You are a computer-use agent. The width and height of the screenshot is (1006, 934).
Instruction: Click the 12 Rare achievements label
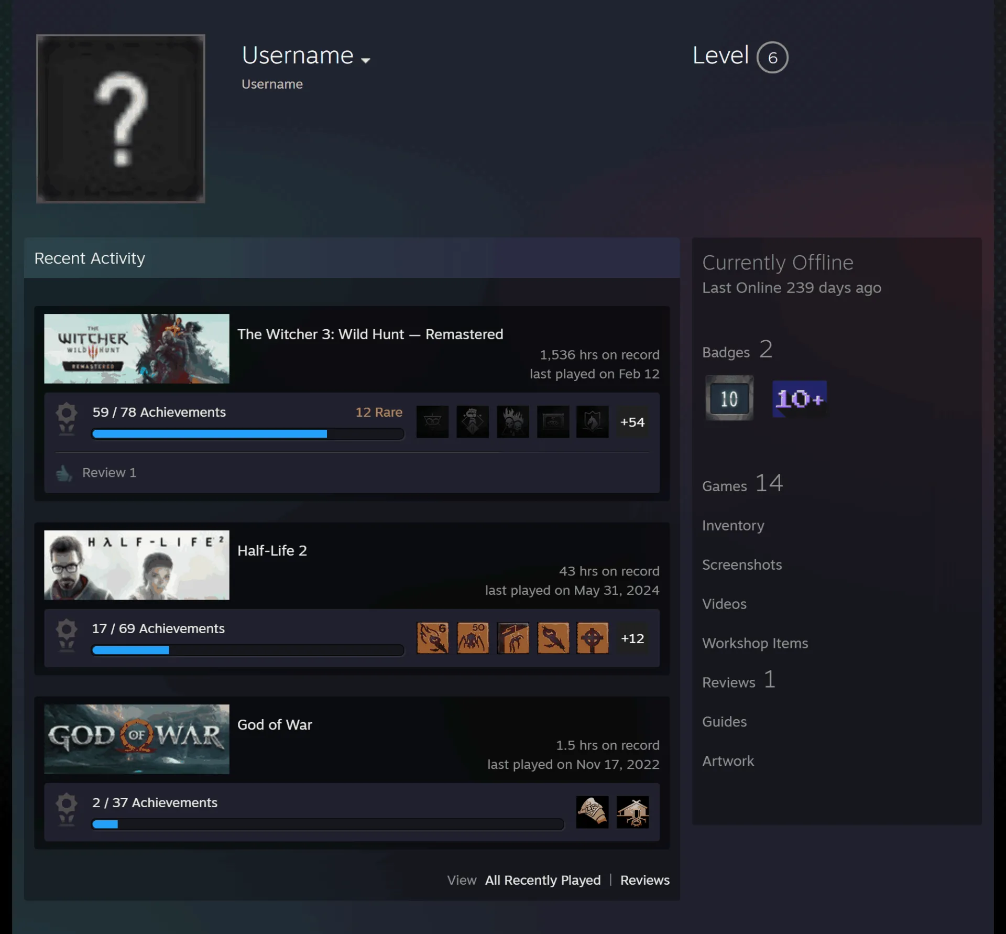pos(379,412)
